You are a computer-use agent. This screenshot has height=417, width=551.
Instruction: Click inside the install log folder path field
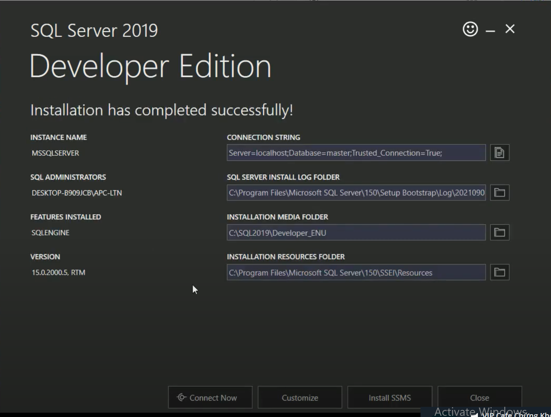(356, 192)
